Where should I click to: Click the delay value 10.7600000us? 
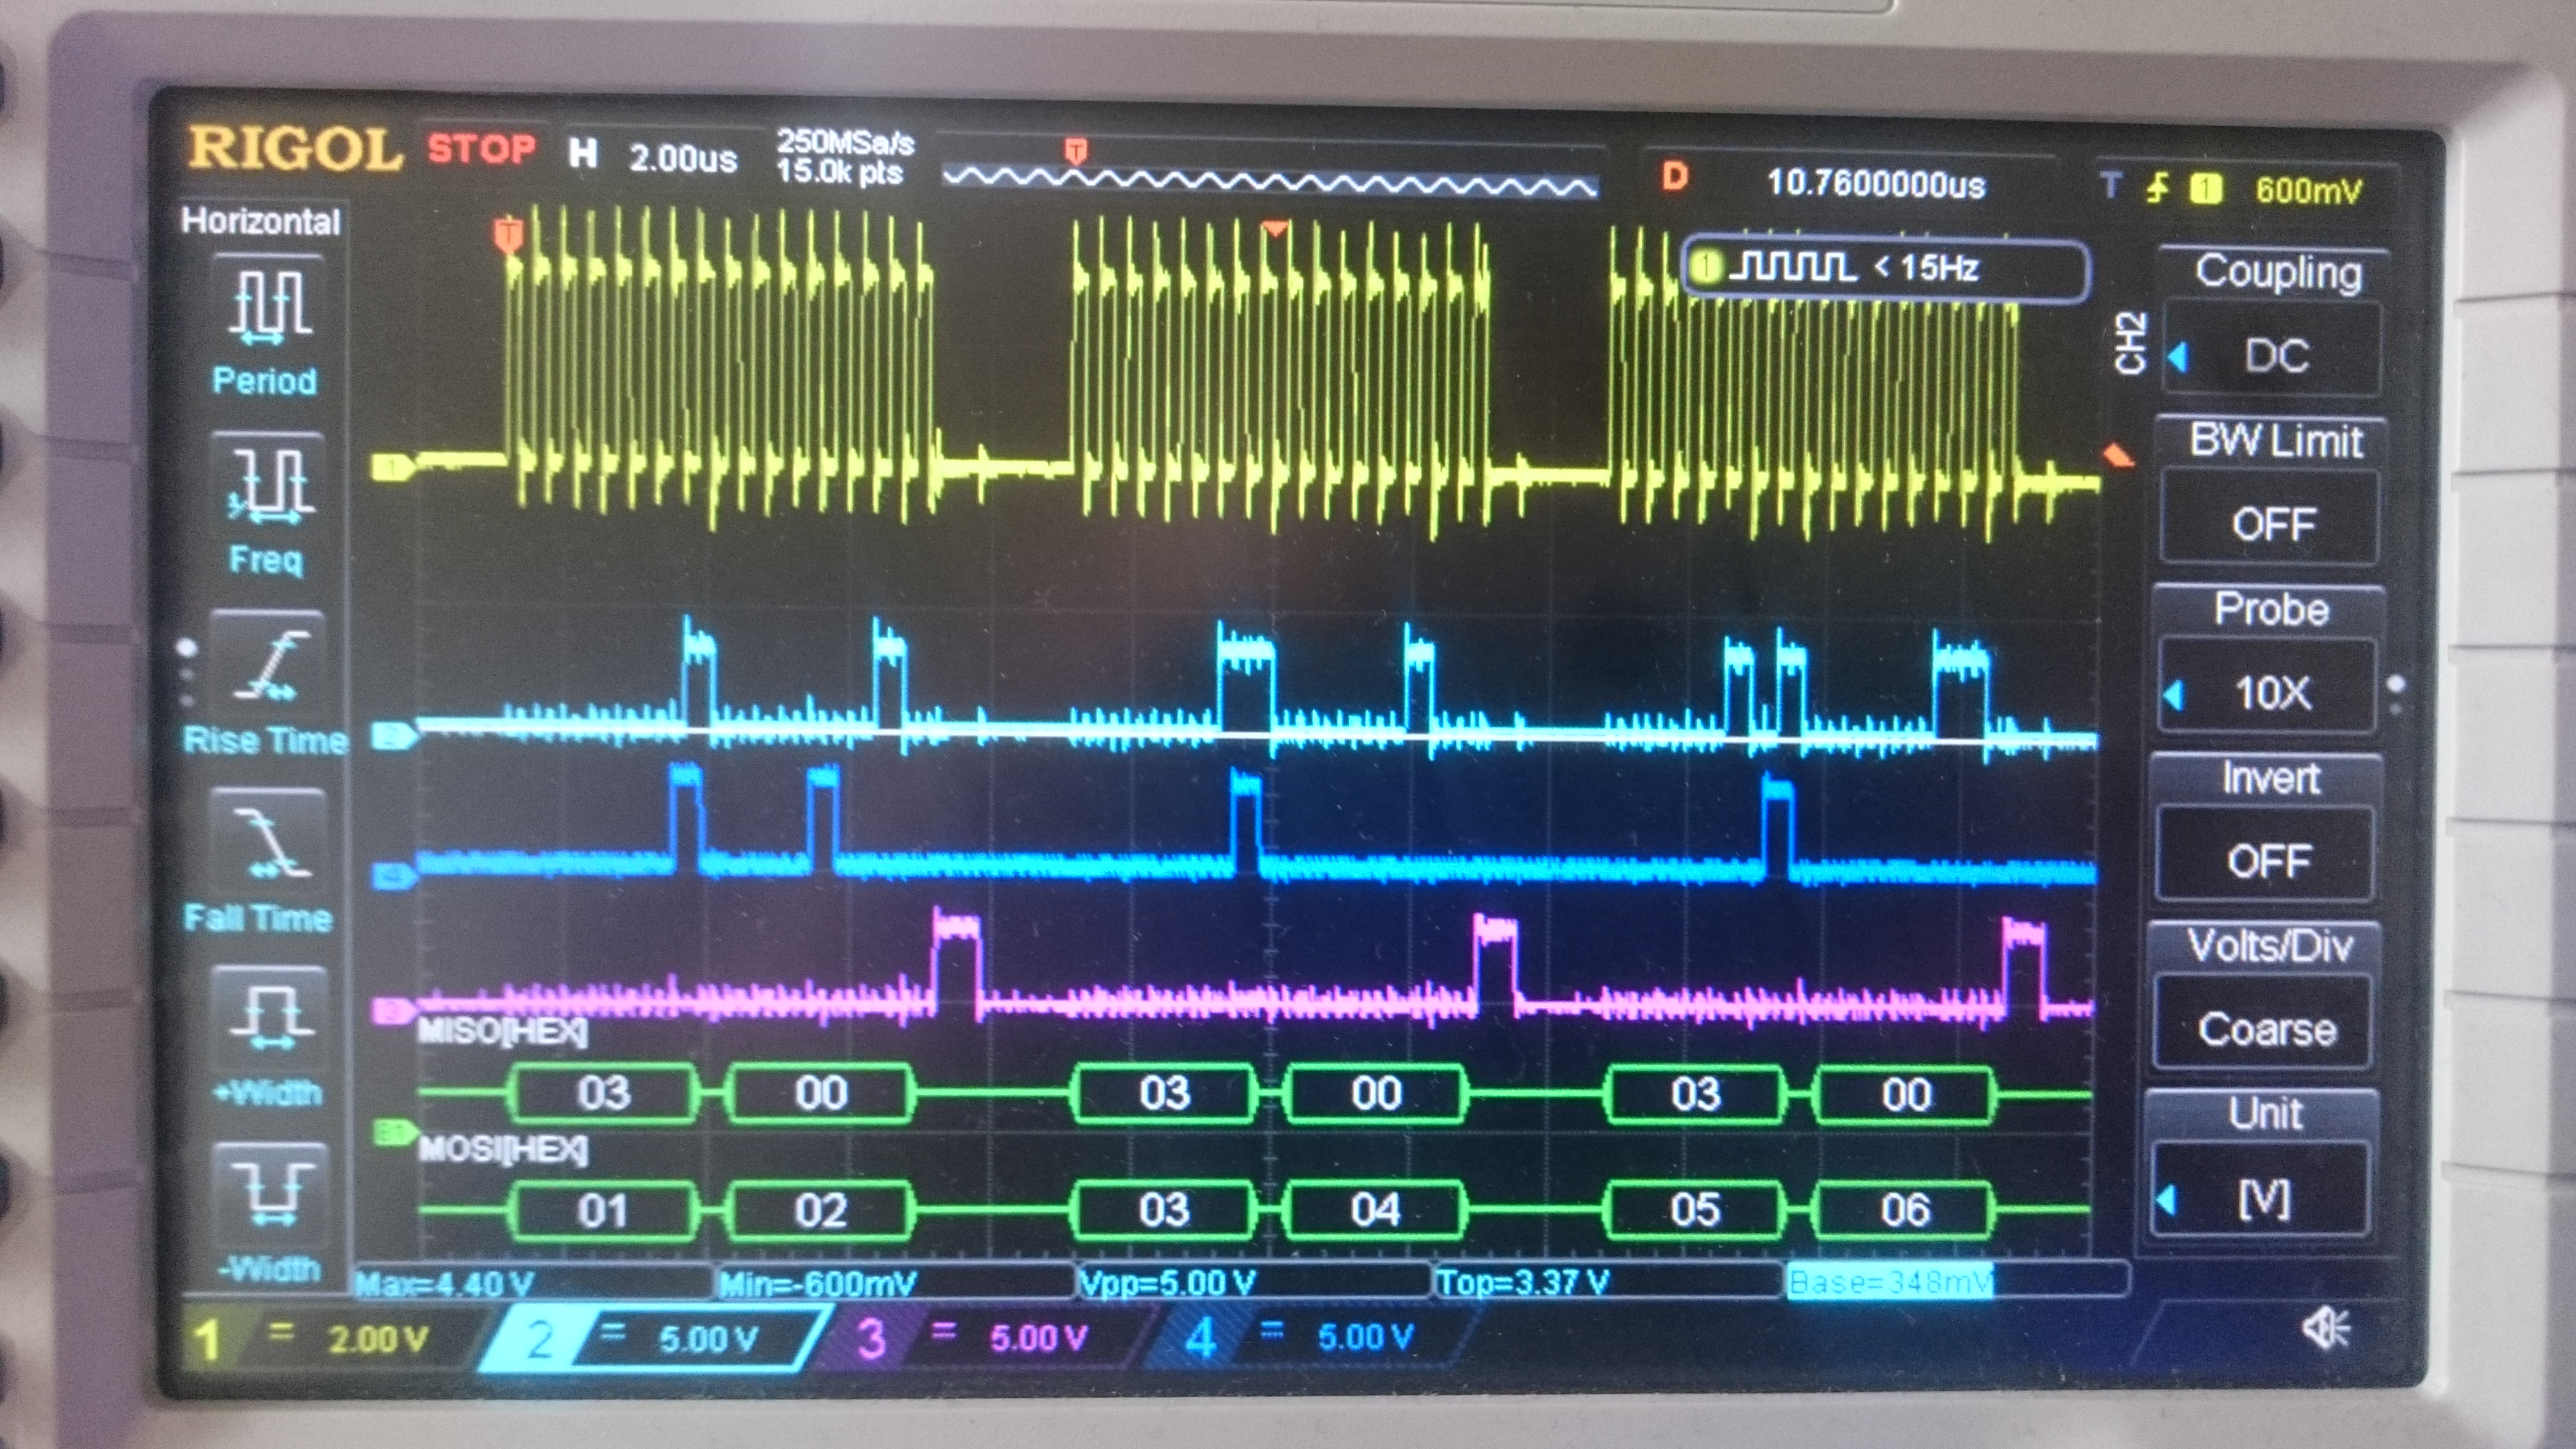1875,184
